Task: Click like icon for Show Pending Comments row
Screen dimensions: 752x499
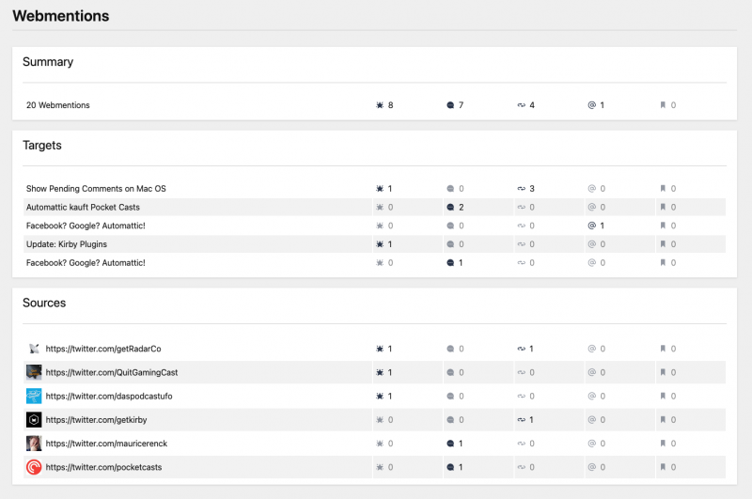Action: (x=380, y=188)
